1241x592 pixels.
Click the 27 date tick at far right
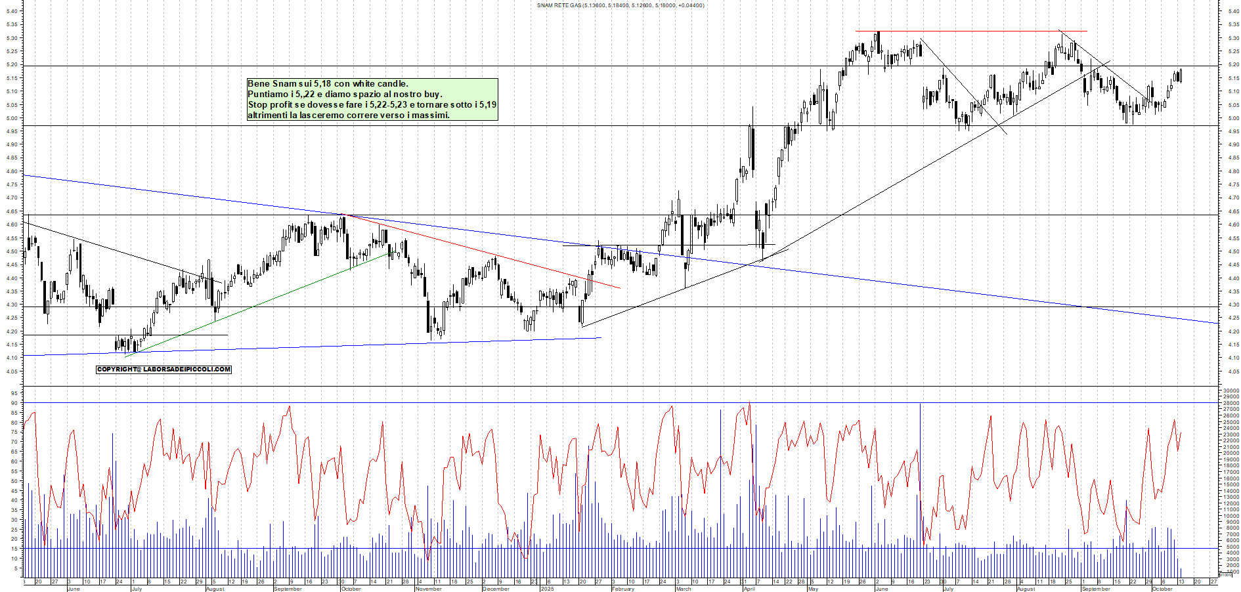coord(1213,581)
